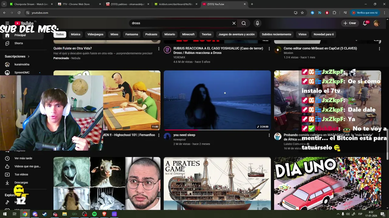Clear the search box with the X icon
The height and width of the screenshot is (218, 389).
coord(234,23)
